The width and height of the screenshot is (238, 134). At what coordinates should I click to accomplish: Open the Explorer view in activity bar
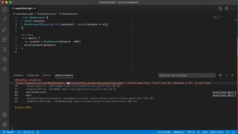4,10
